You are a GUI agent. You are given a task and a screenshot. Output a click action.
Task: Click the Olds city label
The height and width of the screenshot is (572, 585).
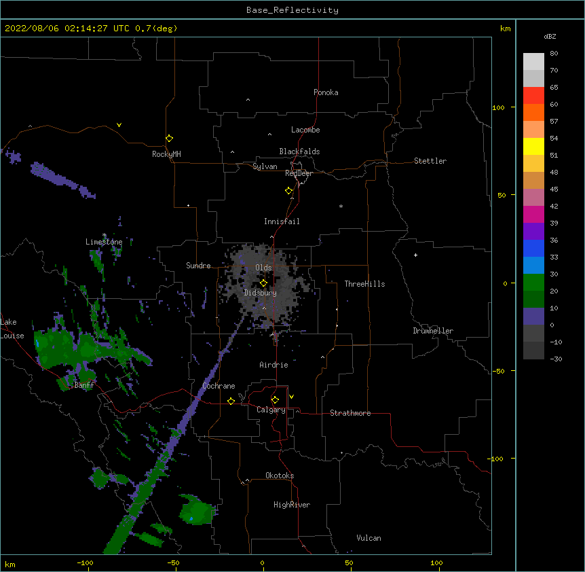coord(263,268)
